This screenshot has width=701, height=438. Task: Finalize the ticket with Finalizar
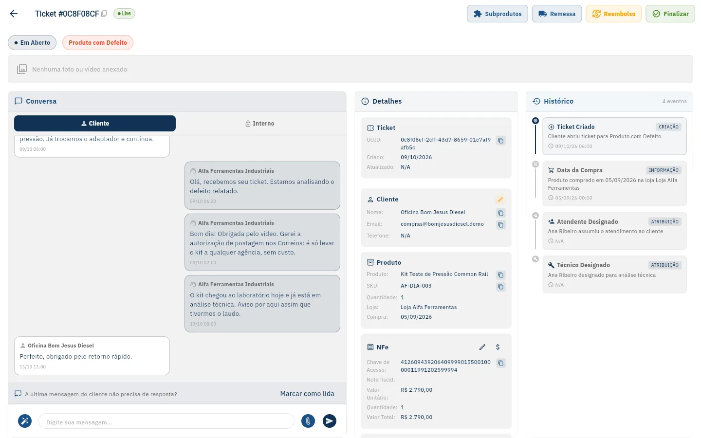click(x=670, y=14)
